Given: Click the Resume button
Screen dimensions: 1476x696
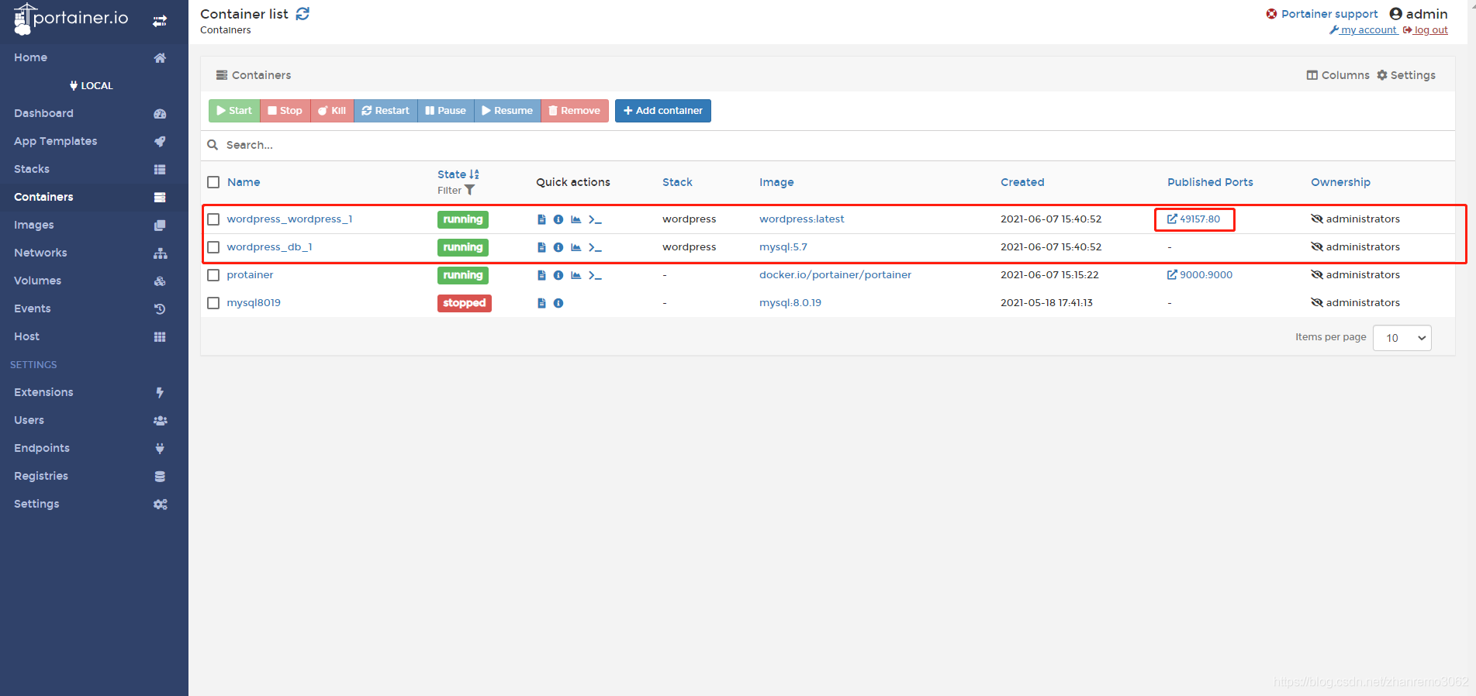Looking at the screenshot, I should pos(507,111).
